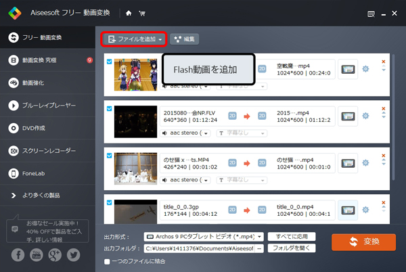Select フリー 動画変換 in the sidebar
Viewport: 406px width, 272px height.
pyautogui.click(x=47, y=37)
